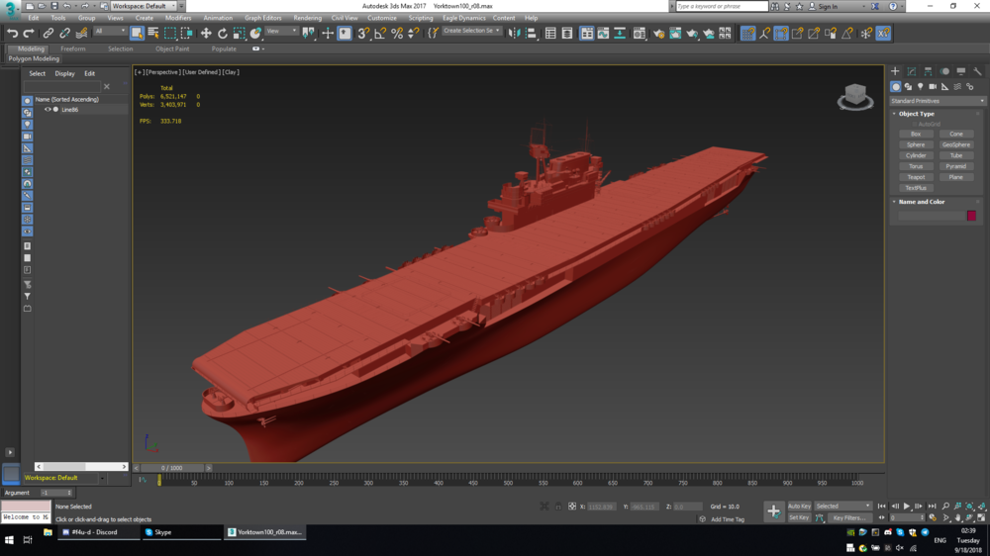Viewport: 990px width, 556px height.
Task: Click the Align tool icon
Action: pyautogui.click(x=531, y=34)
